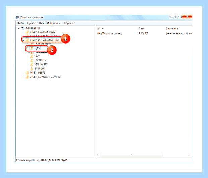Click the horizontal scrollbar right arrow
Viewport: 208px width, 178px height.
(190, 154)
